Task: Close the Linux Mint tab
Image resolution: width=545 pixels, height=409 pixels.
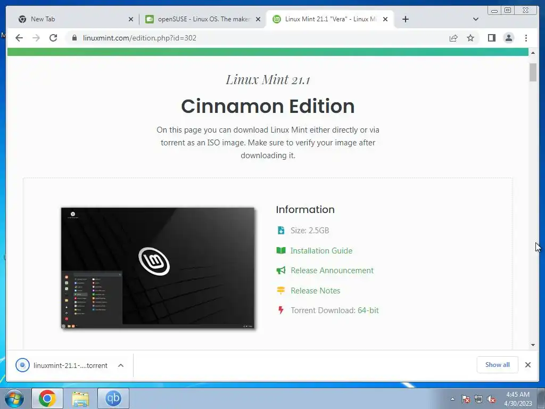Action: pos(385,19)
